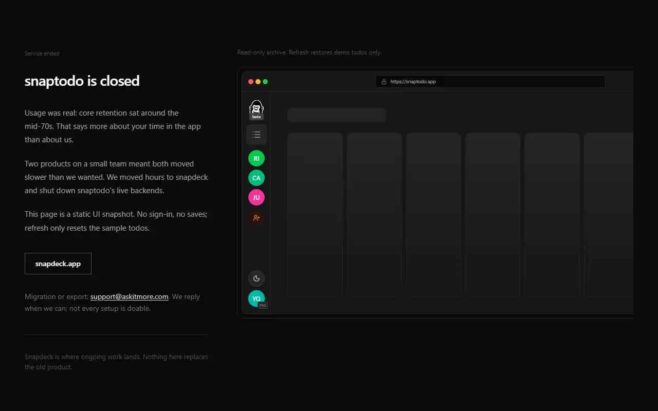Click the "snaptodo is closed" heading
The width and height of the screenshot is (658, 411).
click(x=82, y=81)
